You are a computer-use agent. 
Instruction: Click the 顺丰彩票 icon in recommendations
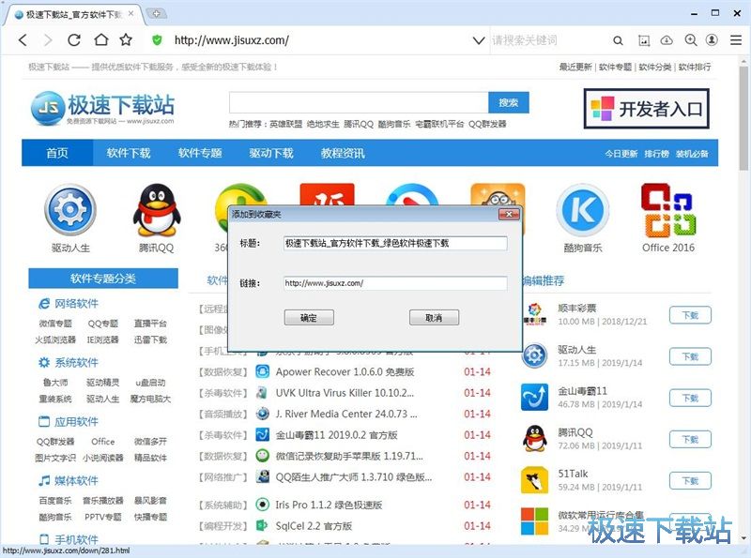click(534, 314)
